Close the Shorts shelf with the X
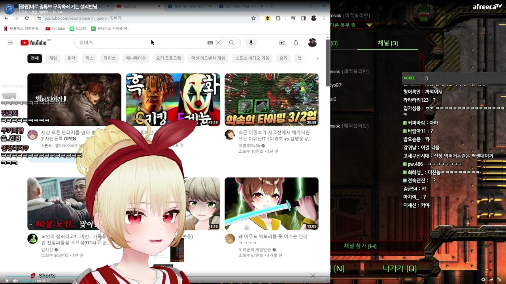Screen dimensions: 506x284 pyautogui.click(x=313, y=275)
